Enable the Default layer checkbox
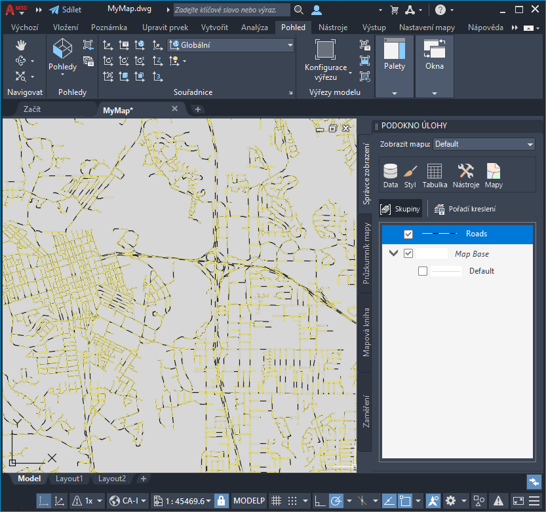 pyautogui.click(x=423, y=271)
